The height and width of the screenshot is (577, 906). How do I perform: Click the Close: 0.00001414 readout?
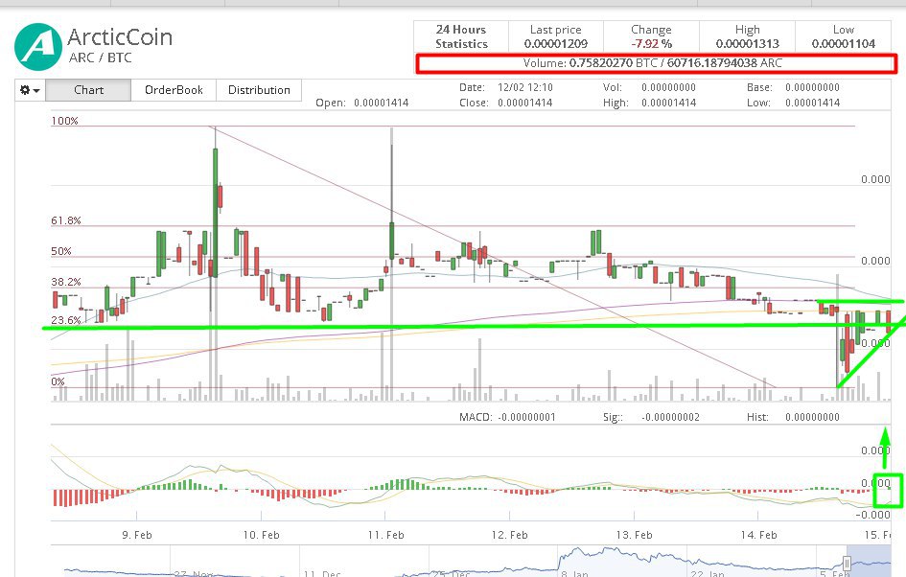click(506, 103)
